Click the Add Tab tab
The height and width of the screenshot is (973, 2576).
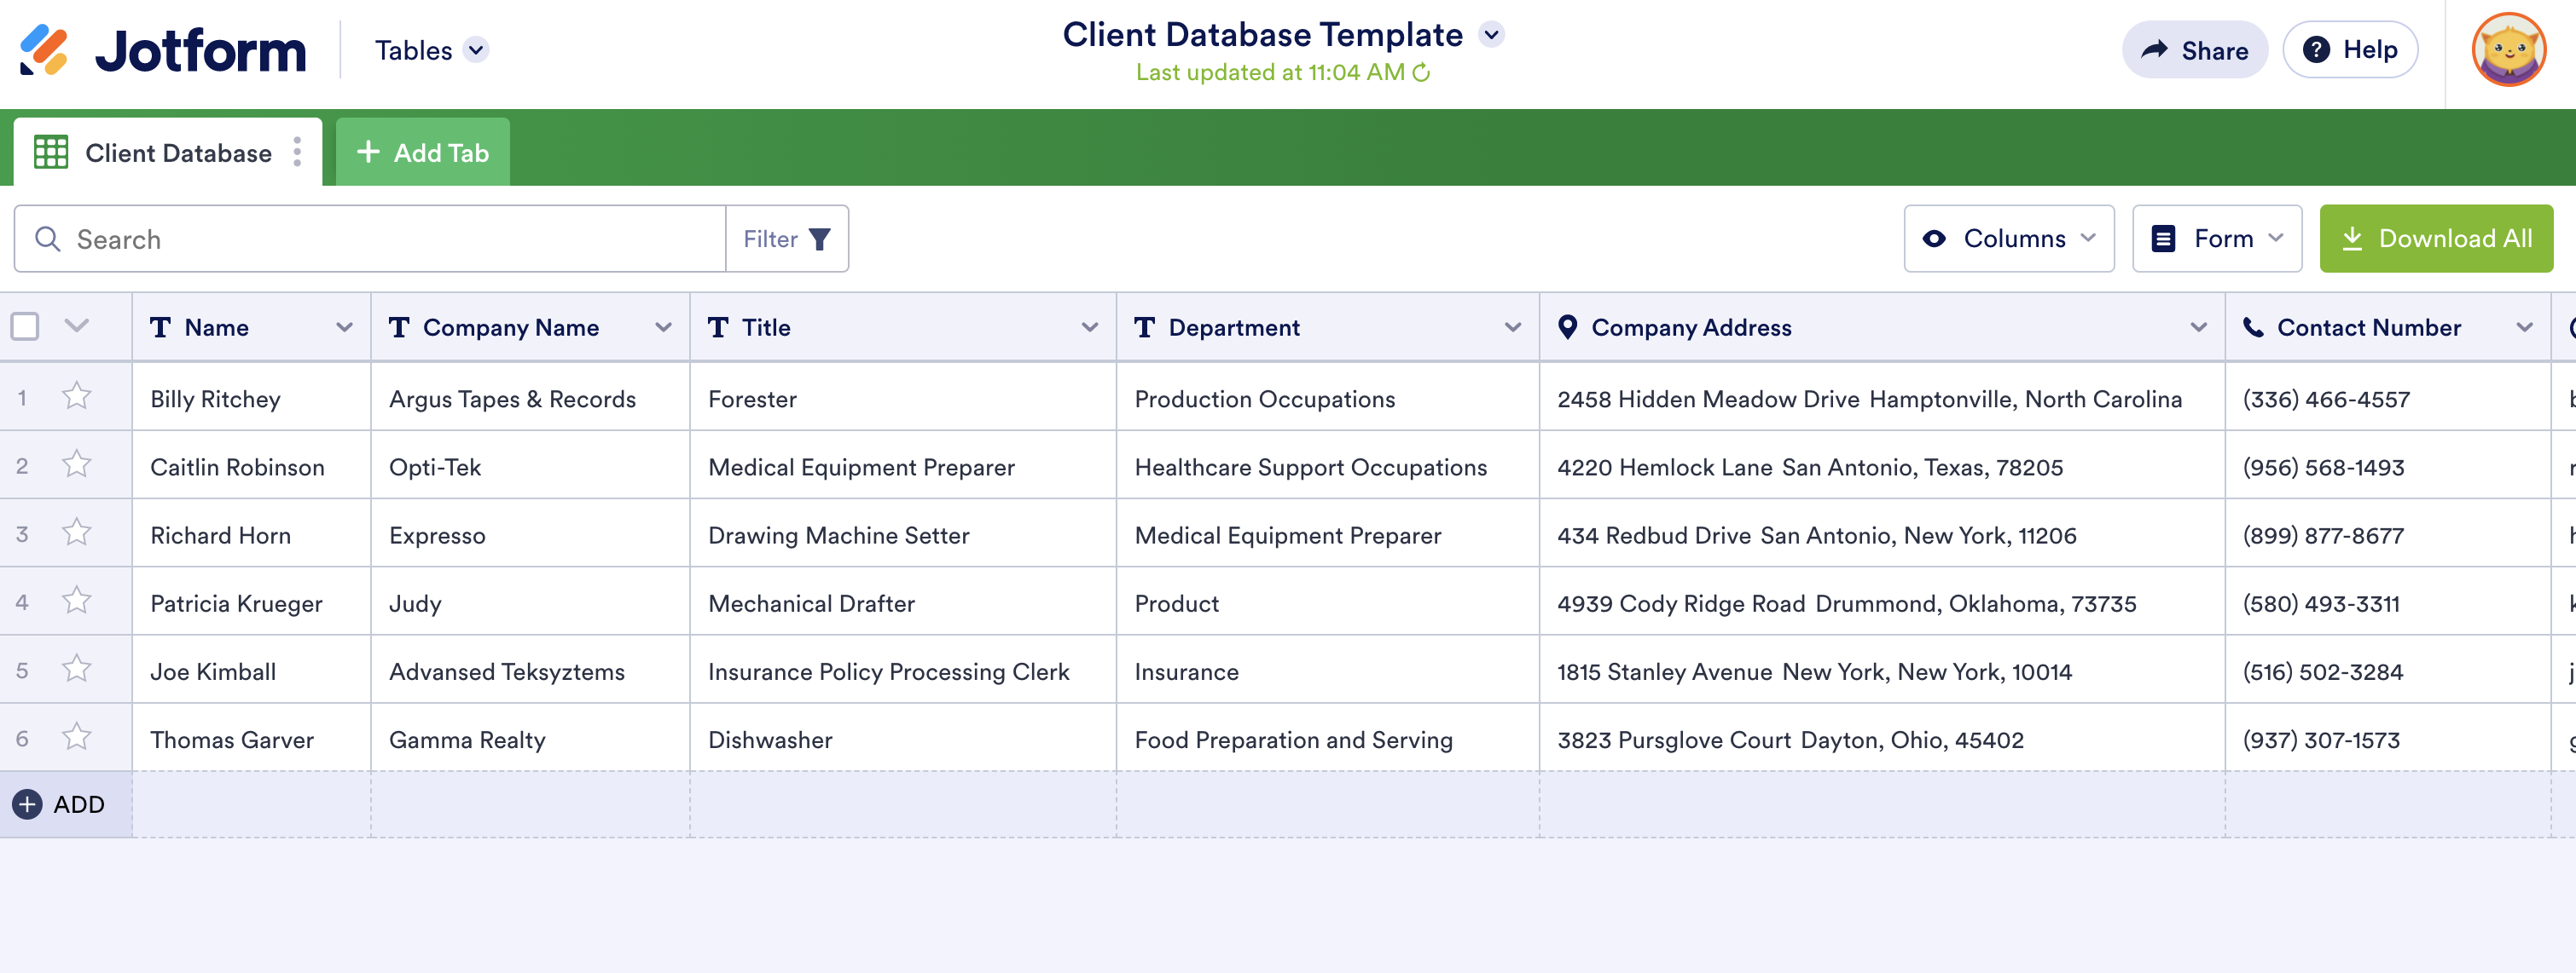click(422, 153)
